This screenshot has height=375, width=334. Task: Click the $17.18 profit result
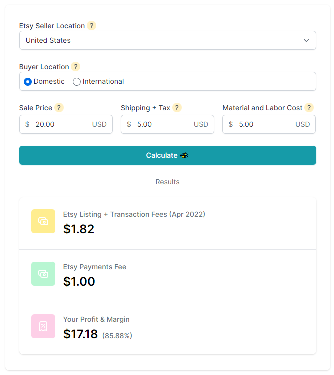click(x=80, y=334)
